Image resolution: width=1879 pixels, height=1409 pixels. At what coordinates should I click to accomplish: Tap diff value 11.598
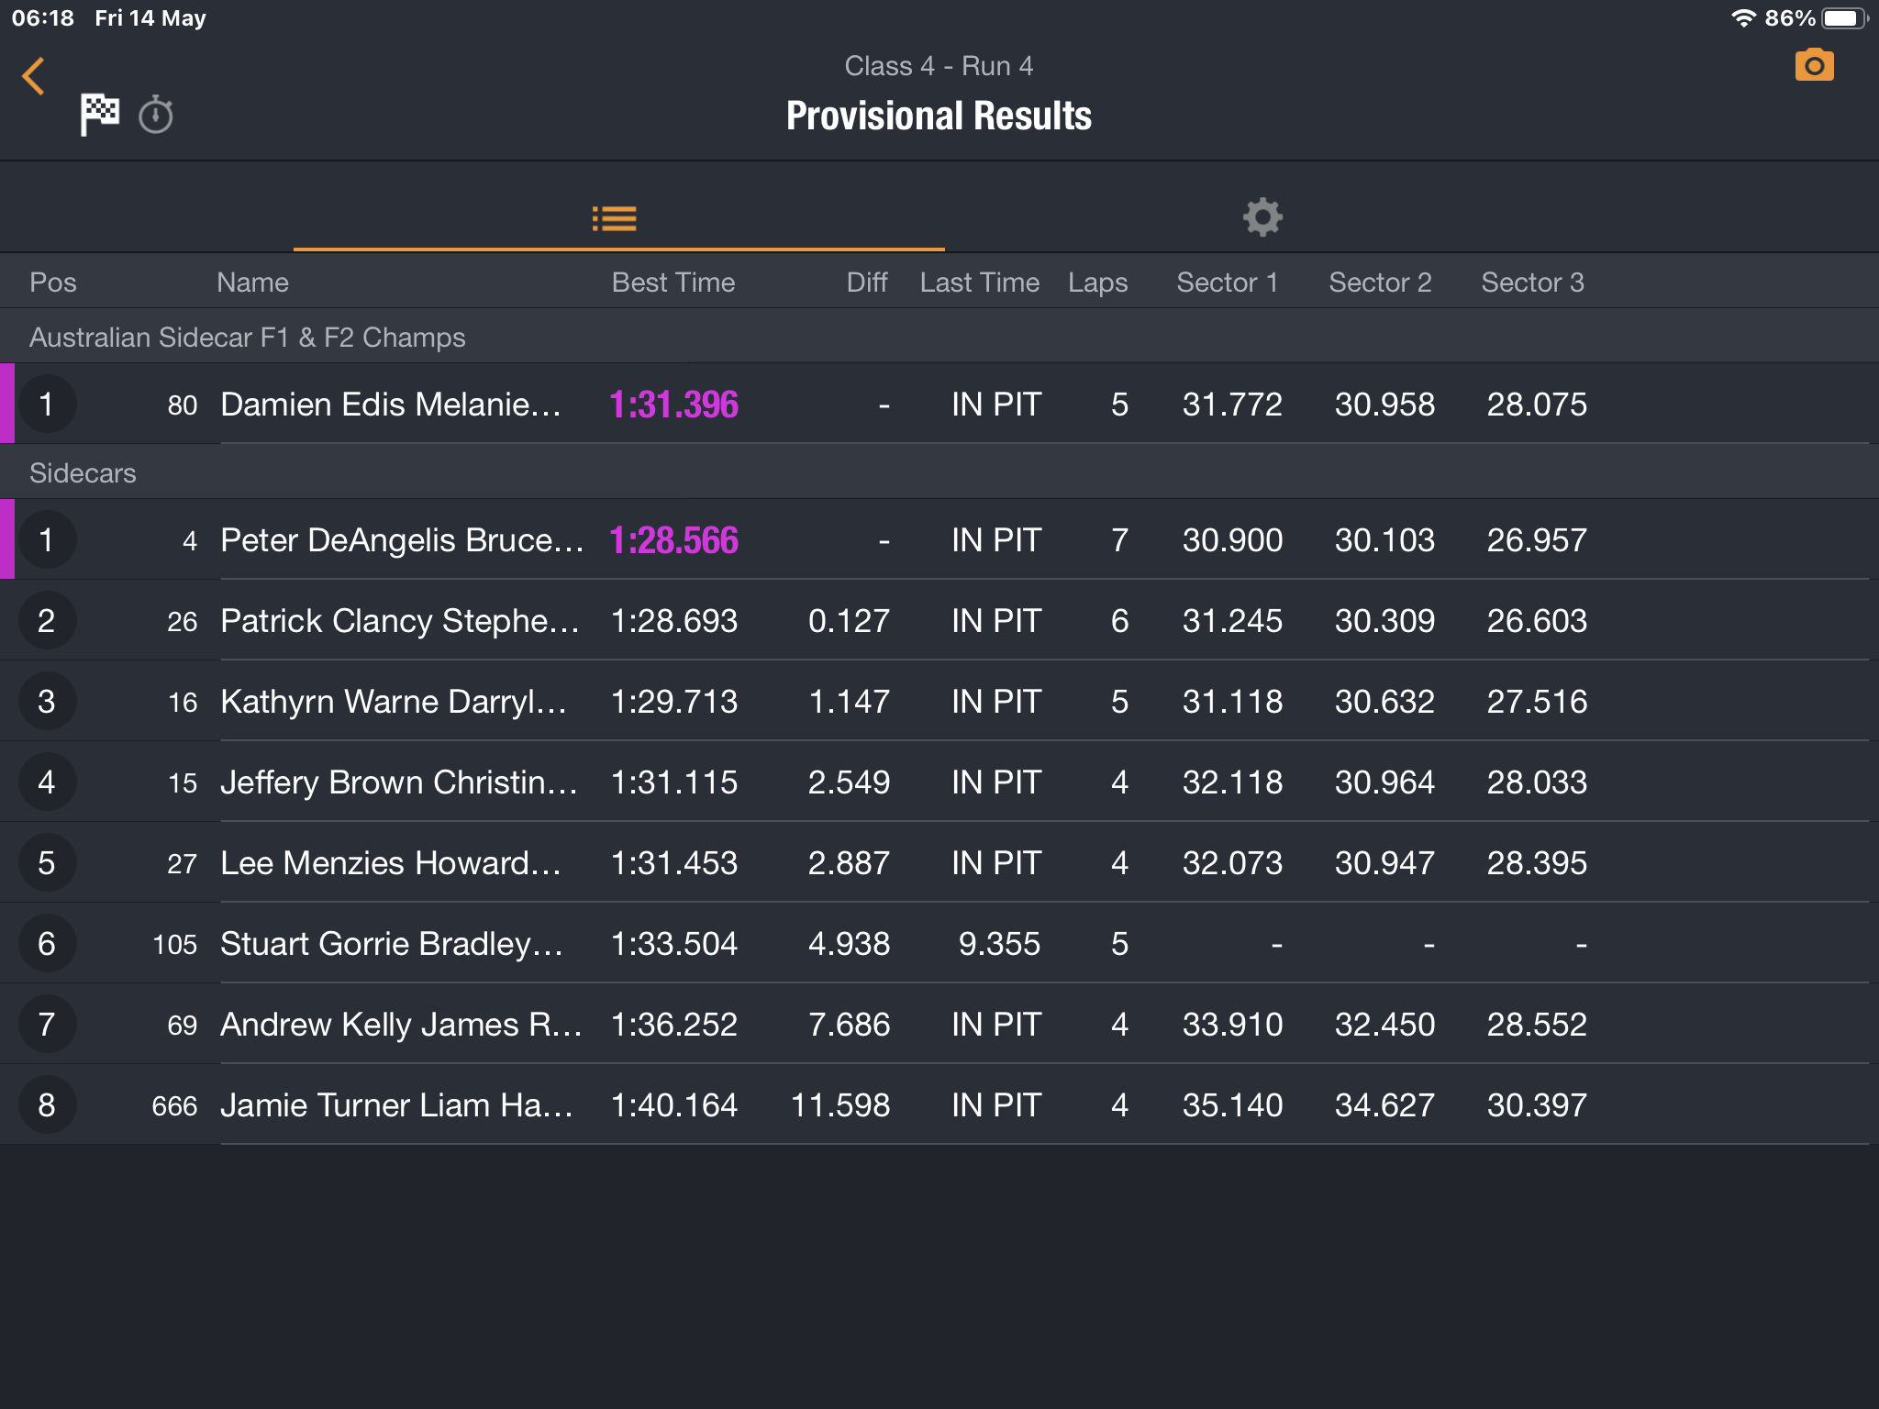click(x=840, y=1105)
